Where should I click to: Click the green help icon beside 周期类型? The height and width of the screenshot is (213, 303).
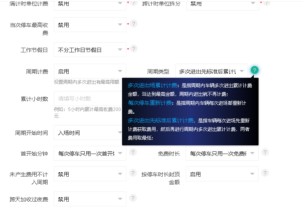point(255,70)
